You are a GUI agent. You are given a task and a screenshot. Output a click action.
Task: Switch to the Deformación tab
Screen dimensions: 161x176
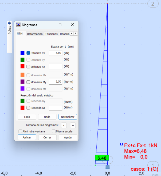click(x=35, y=34)
